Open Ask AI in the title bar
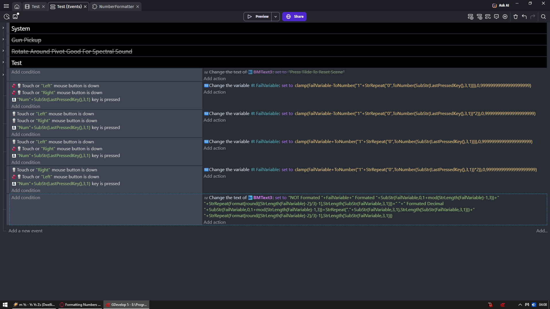Screen dimensions: 550x309 [x=501, y=5]
